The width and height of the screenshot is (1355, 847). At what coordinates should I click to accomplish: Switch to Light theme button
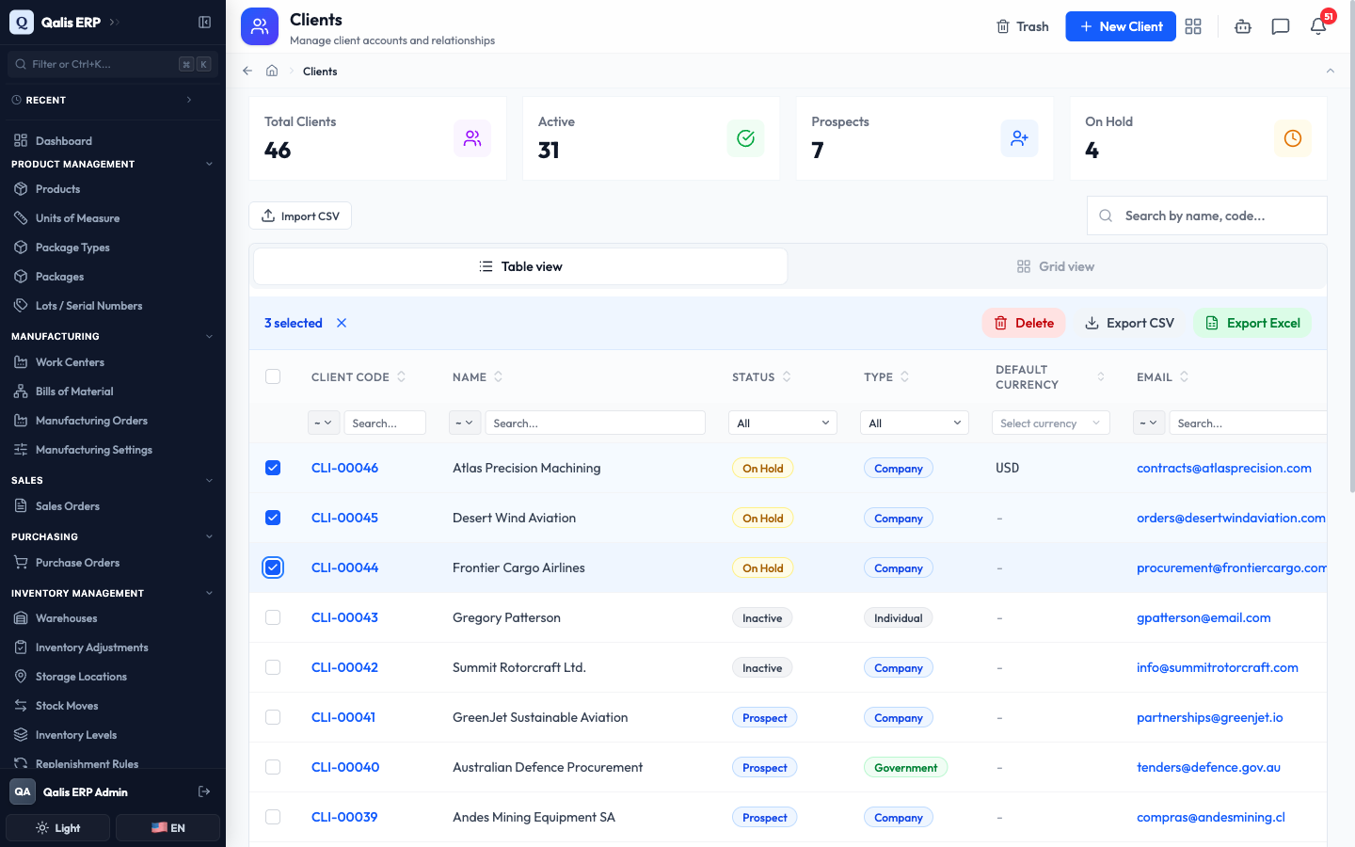[58, 828]
